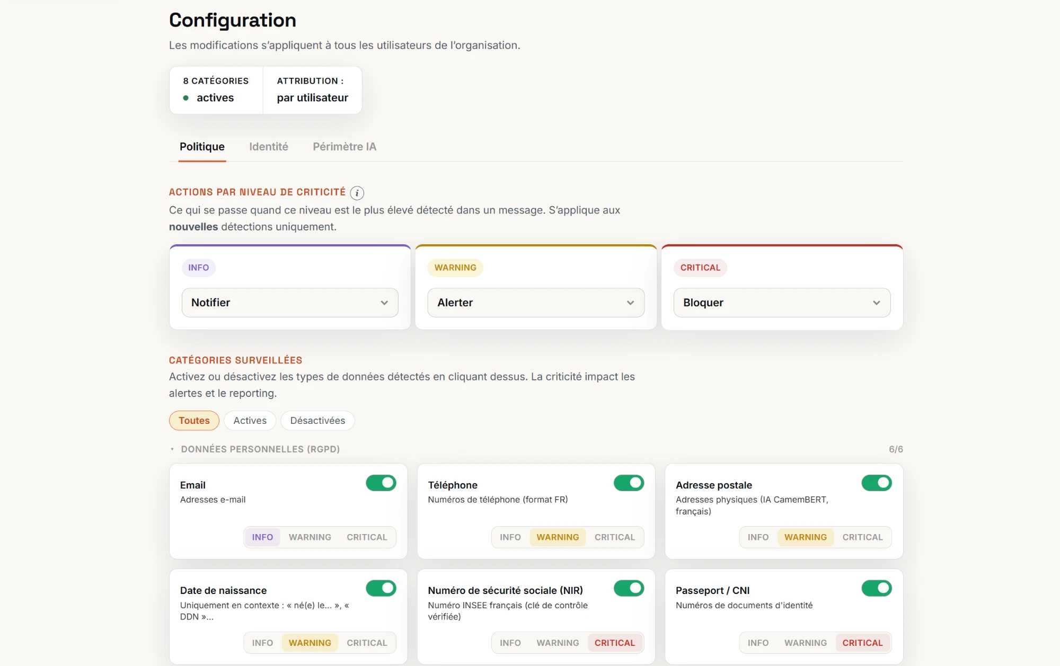The image size is (1060, 666).
Task: Set Téléphone criticity to INFO
Action: [510, 537]
